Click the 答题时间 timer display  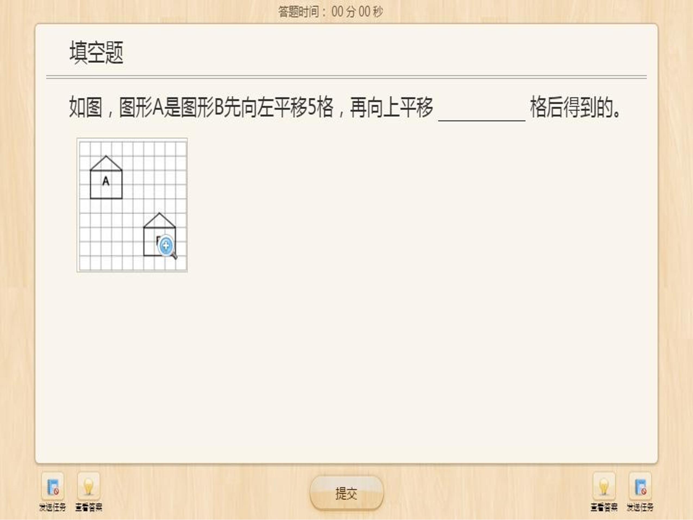330,12
